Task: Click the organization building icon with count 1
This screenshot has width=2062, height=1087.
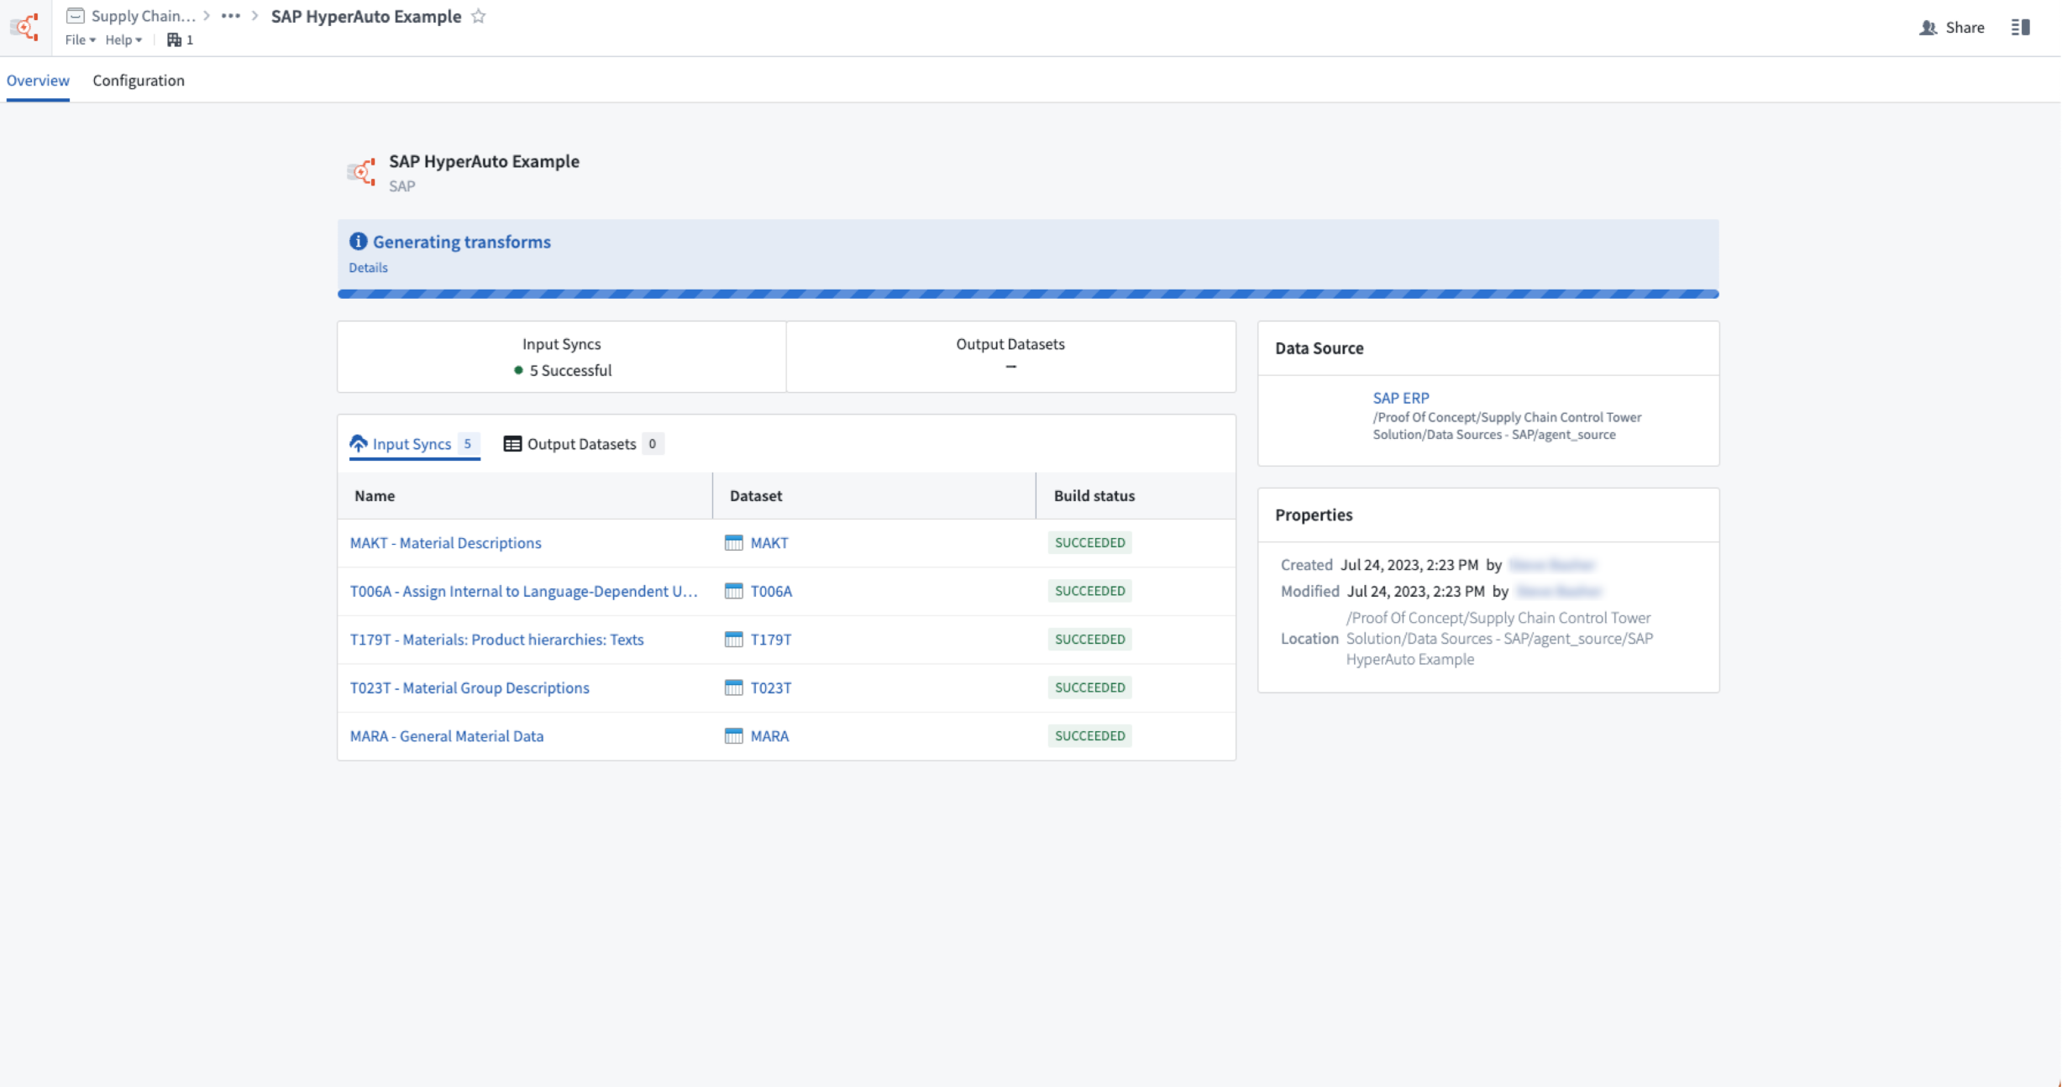Action: (x=180, y=39)
